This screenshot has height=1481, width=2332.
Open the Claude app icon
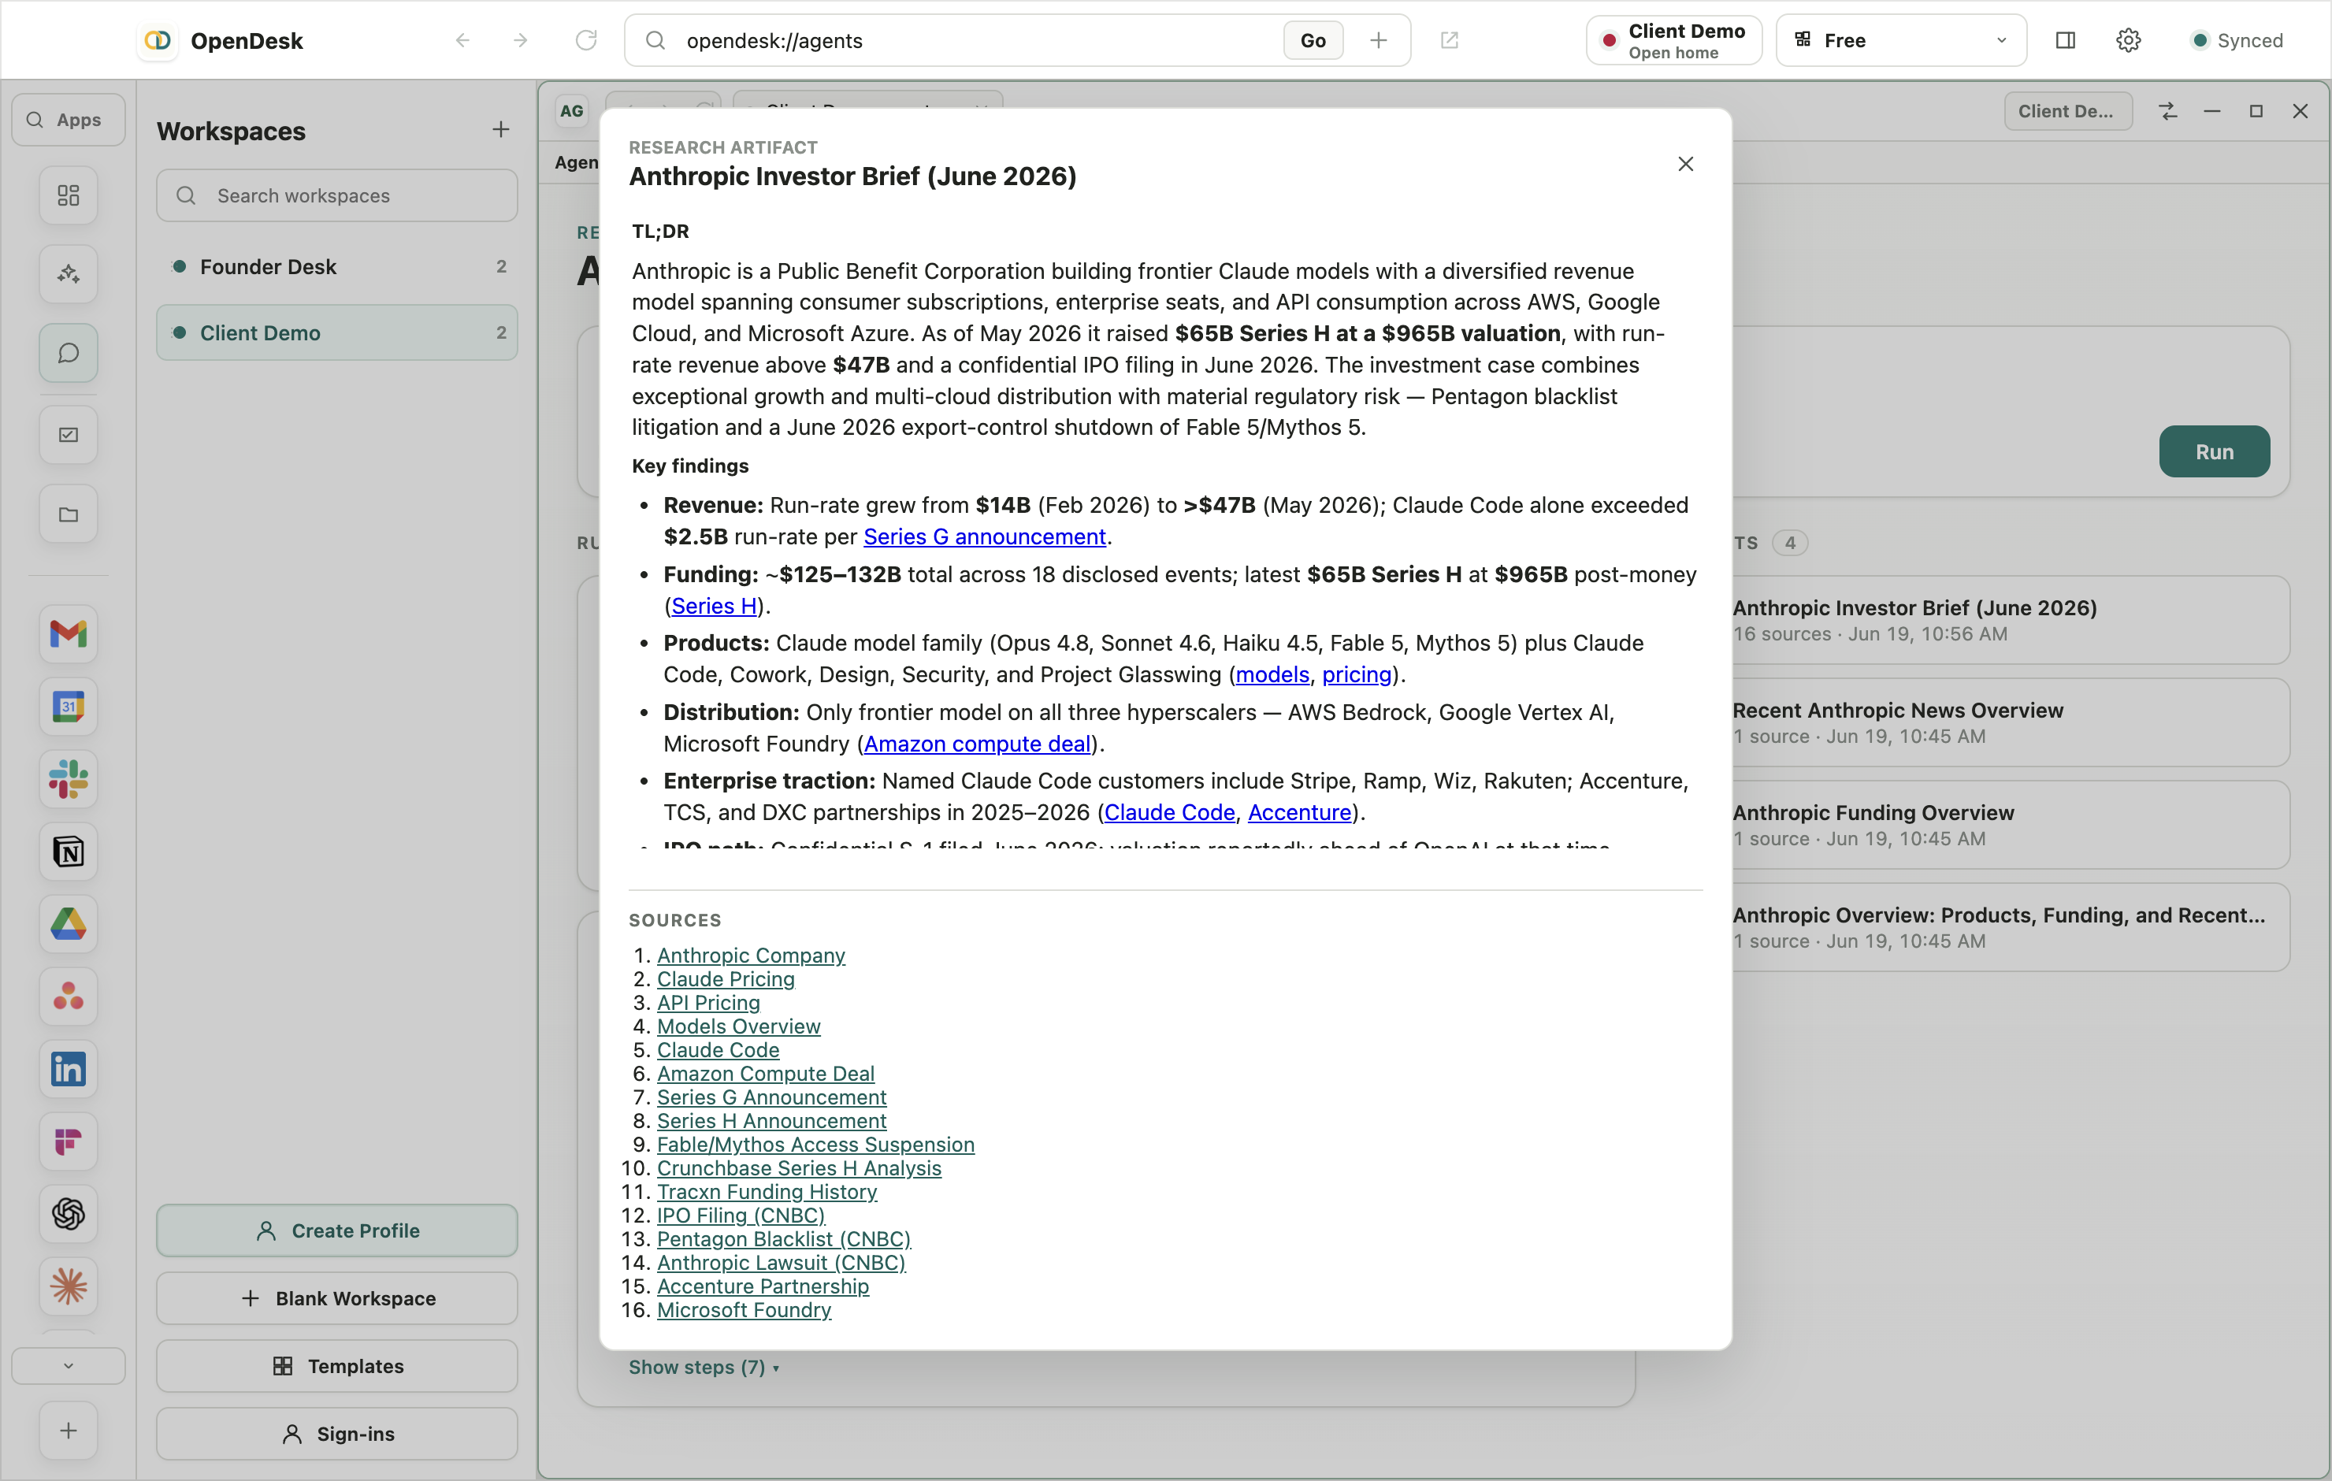click(68, 1287)
